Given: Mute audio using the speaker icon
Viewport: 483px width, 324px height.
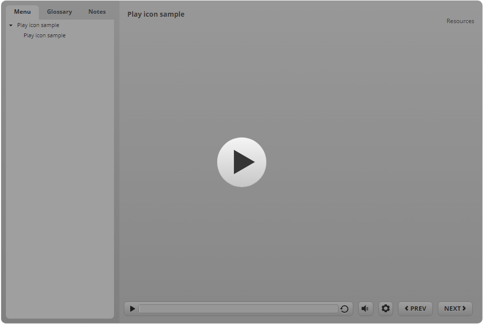Looking at the screenshot, I should click(365, 309).
